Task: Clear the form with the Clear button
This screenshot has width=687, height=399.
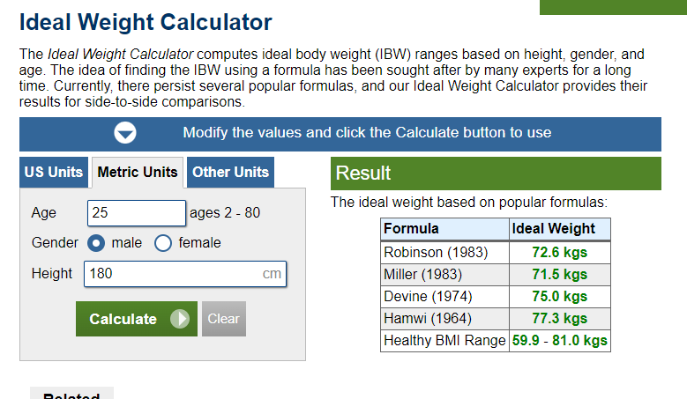Action: click(223, 319)
